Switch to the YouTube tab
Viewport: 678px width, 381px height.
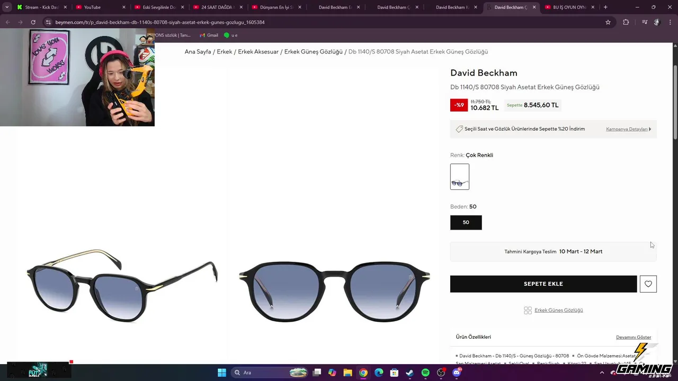click(101, 7)
